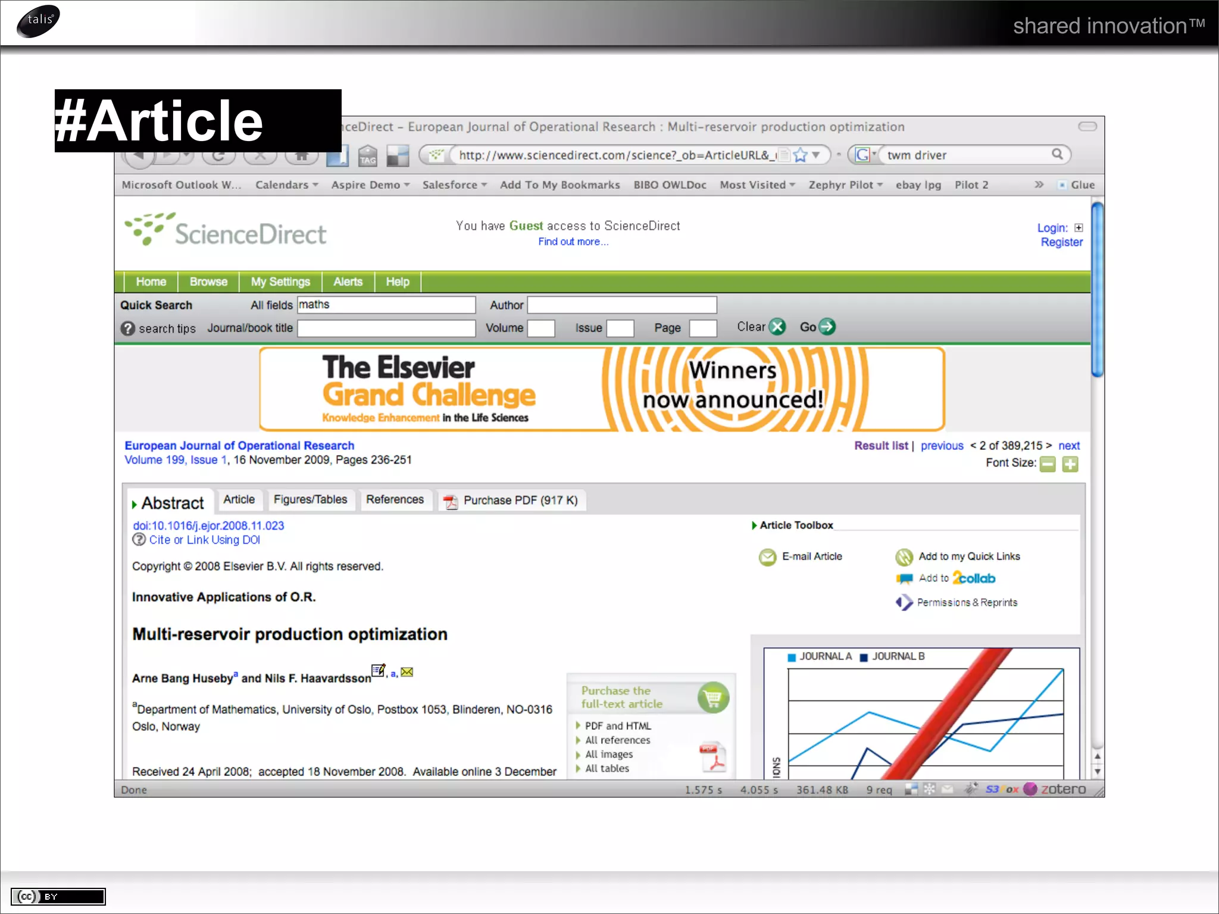Image resolution: width=1219 pixels, height=914 pixels.
Task: Click the author vitae note icon
Action: [379, 671]
